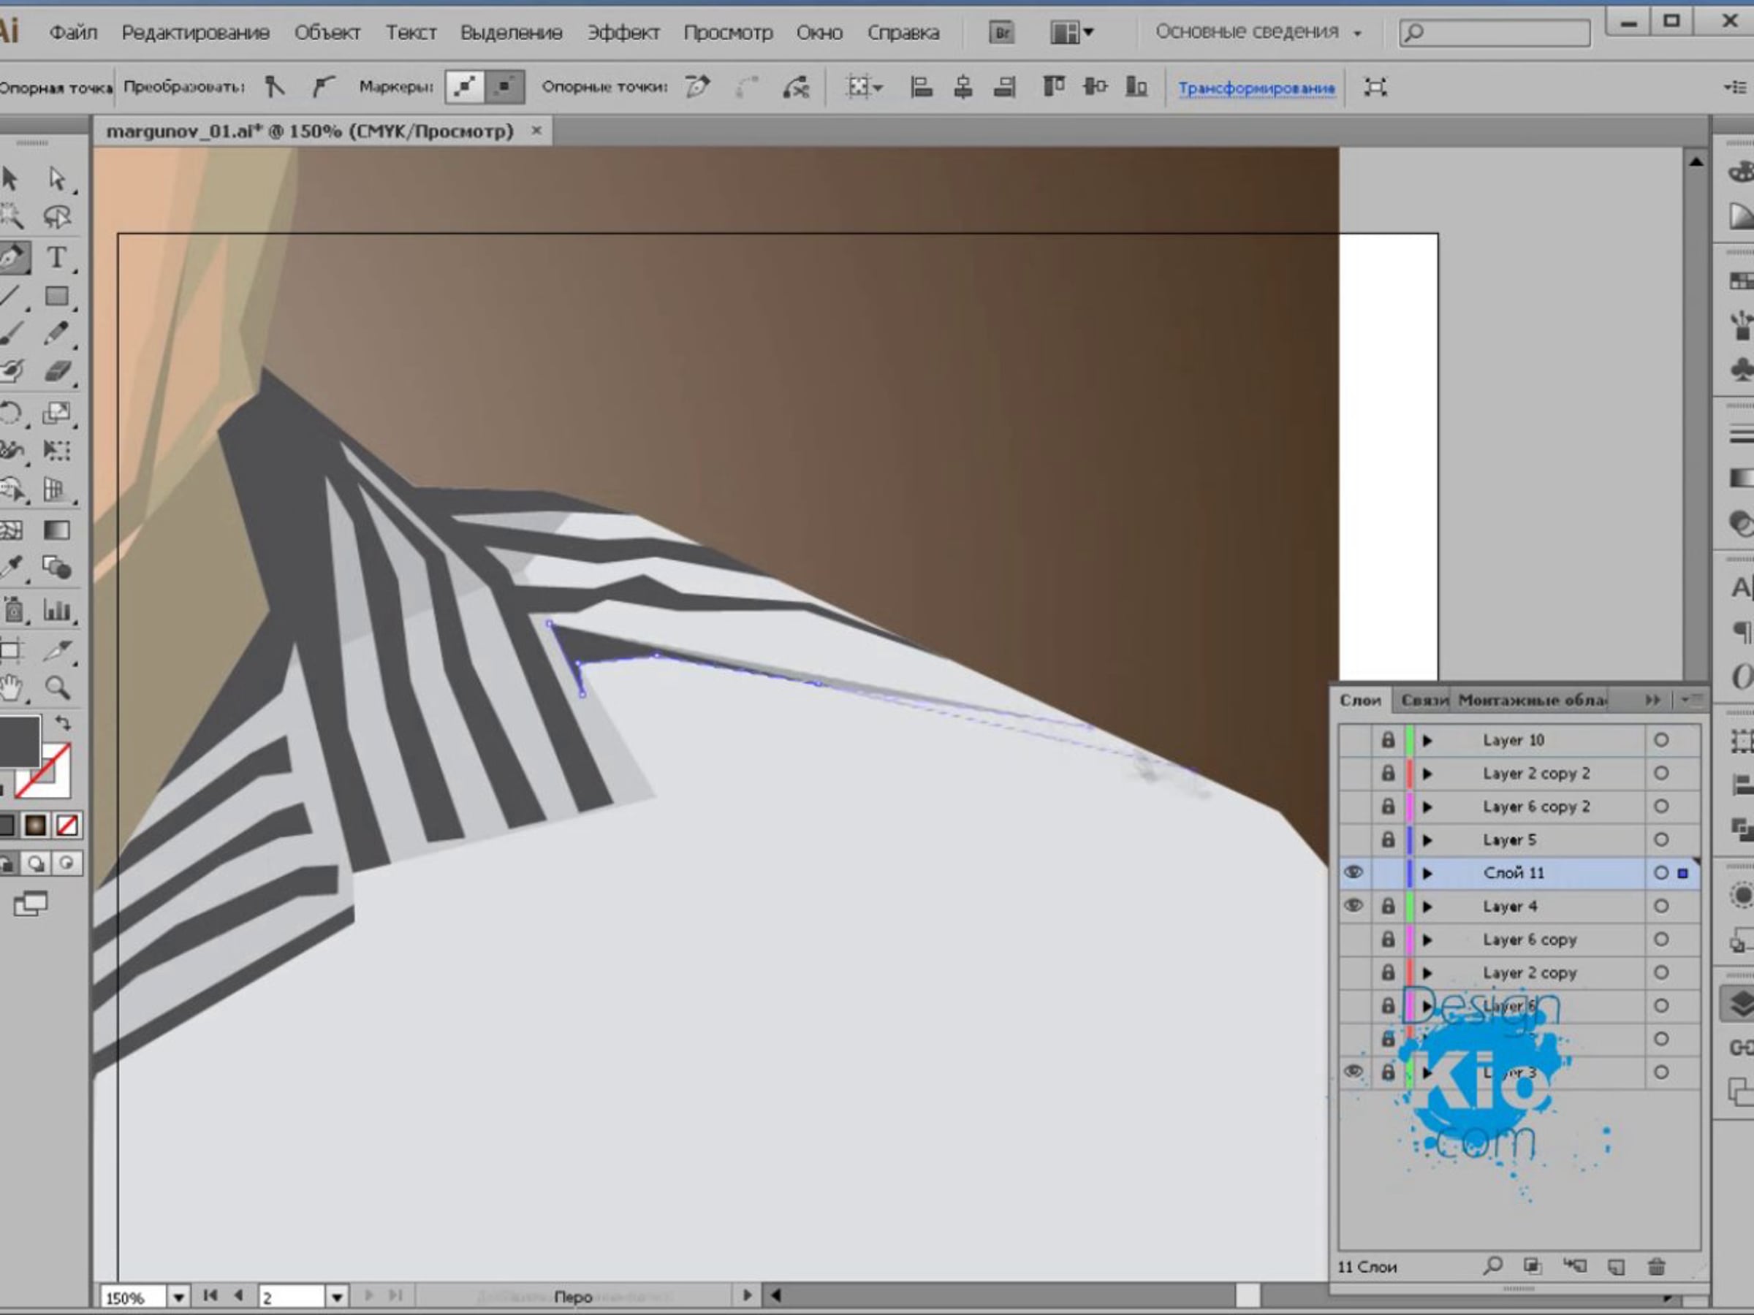Open the zoom level dropdown arrow
Screen dimensions: 1754x1315
(x=179, y=1297)
